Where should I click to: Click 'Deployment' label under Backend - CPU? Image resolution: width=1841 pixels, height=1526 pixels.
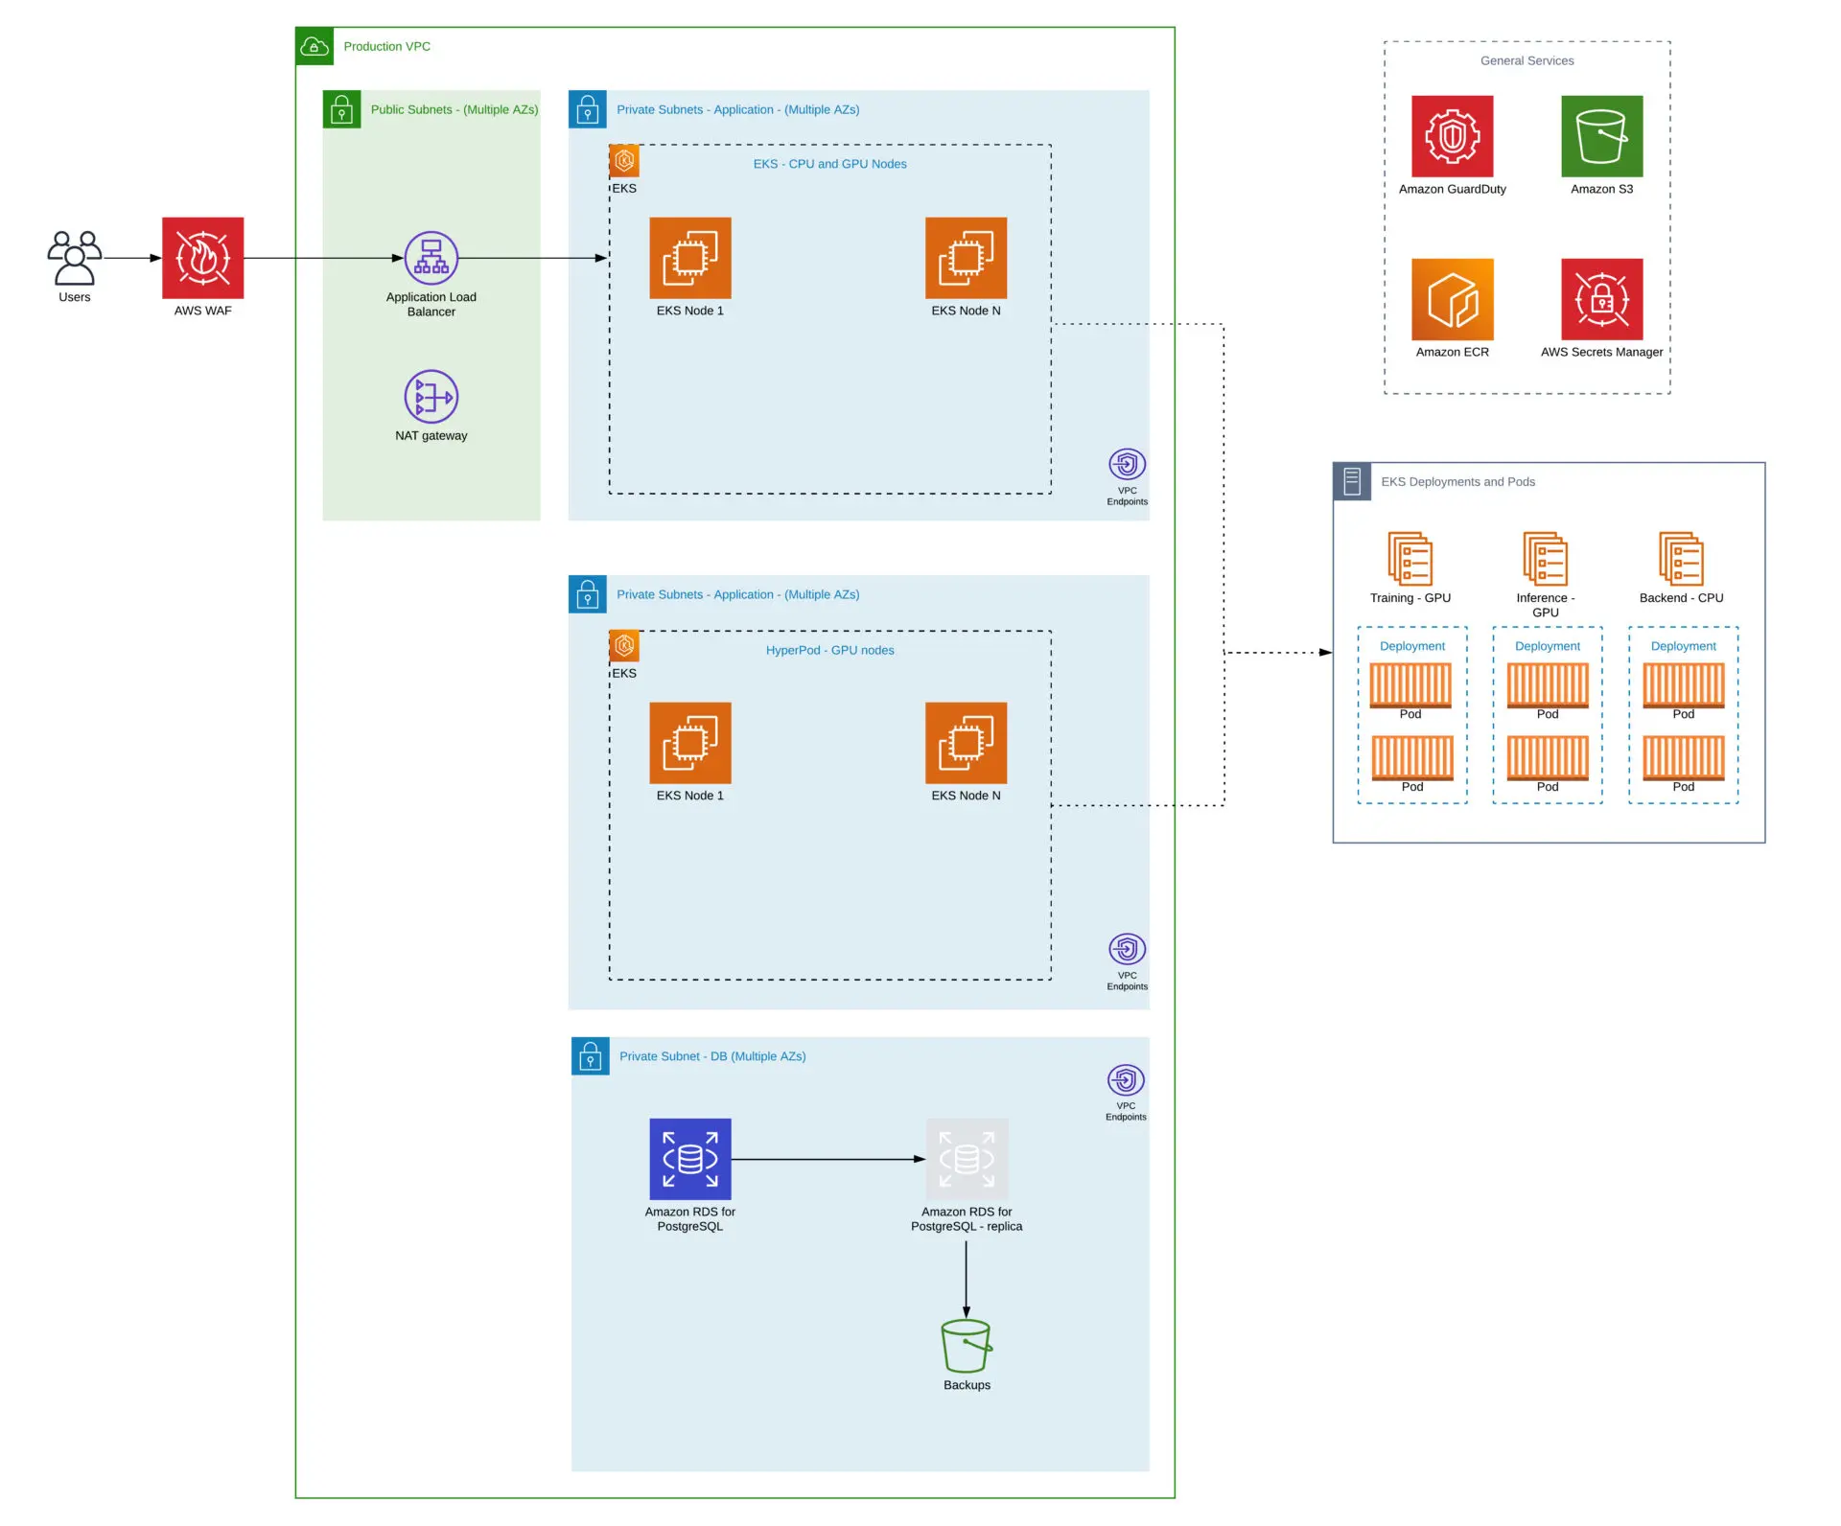pyautogui.click(x=1684, y=646)
